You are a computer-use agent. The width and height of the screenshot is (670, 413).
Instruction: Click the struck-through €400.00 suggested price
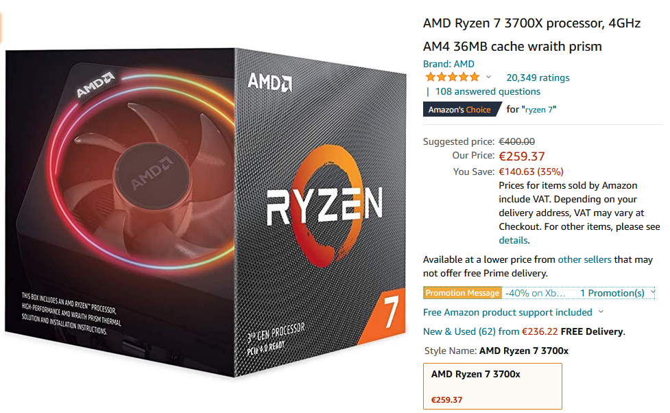pos(516,141)
